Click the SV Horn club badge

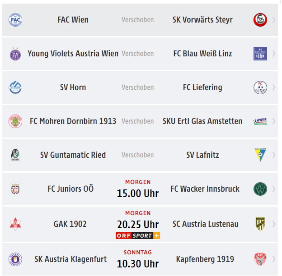point(15,87)
